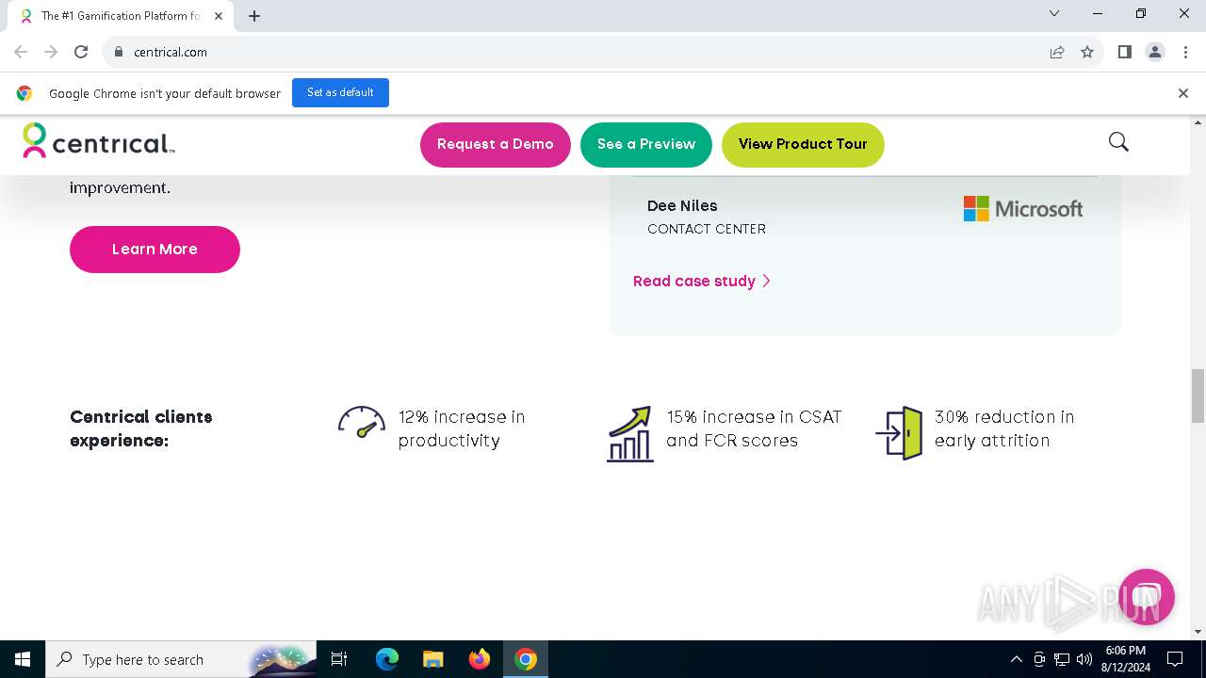The width and height of the screenshot is (1206, 678).
Task: Open the Windows Start menu
Action: (x=23, y=659)
